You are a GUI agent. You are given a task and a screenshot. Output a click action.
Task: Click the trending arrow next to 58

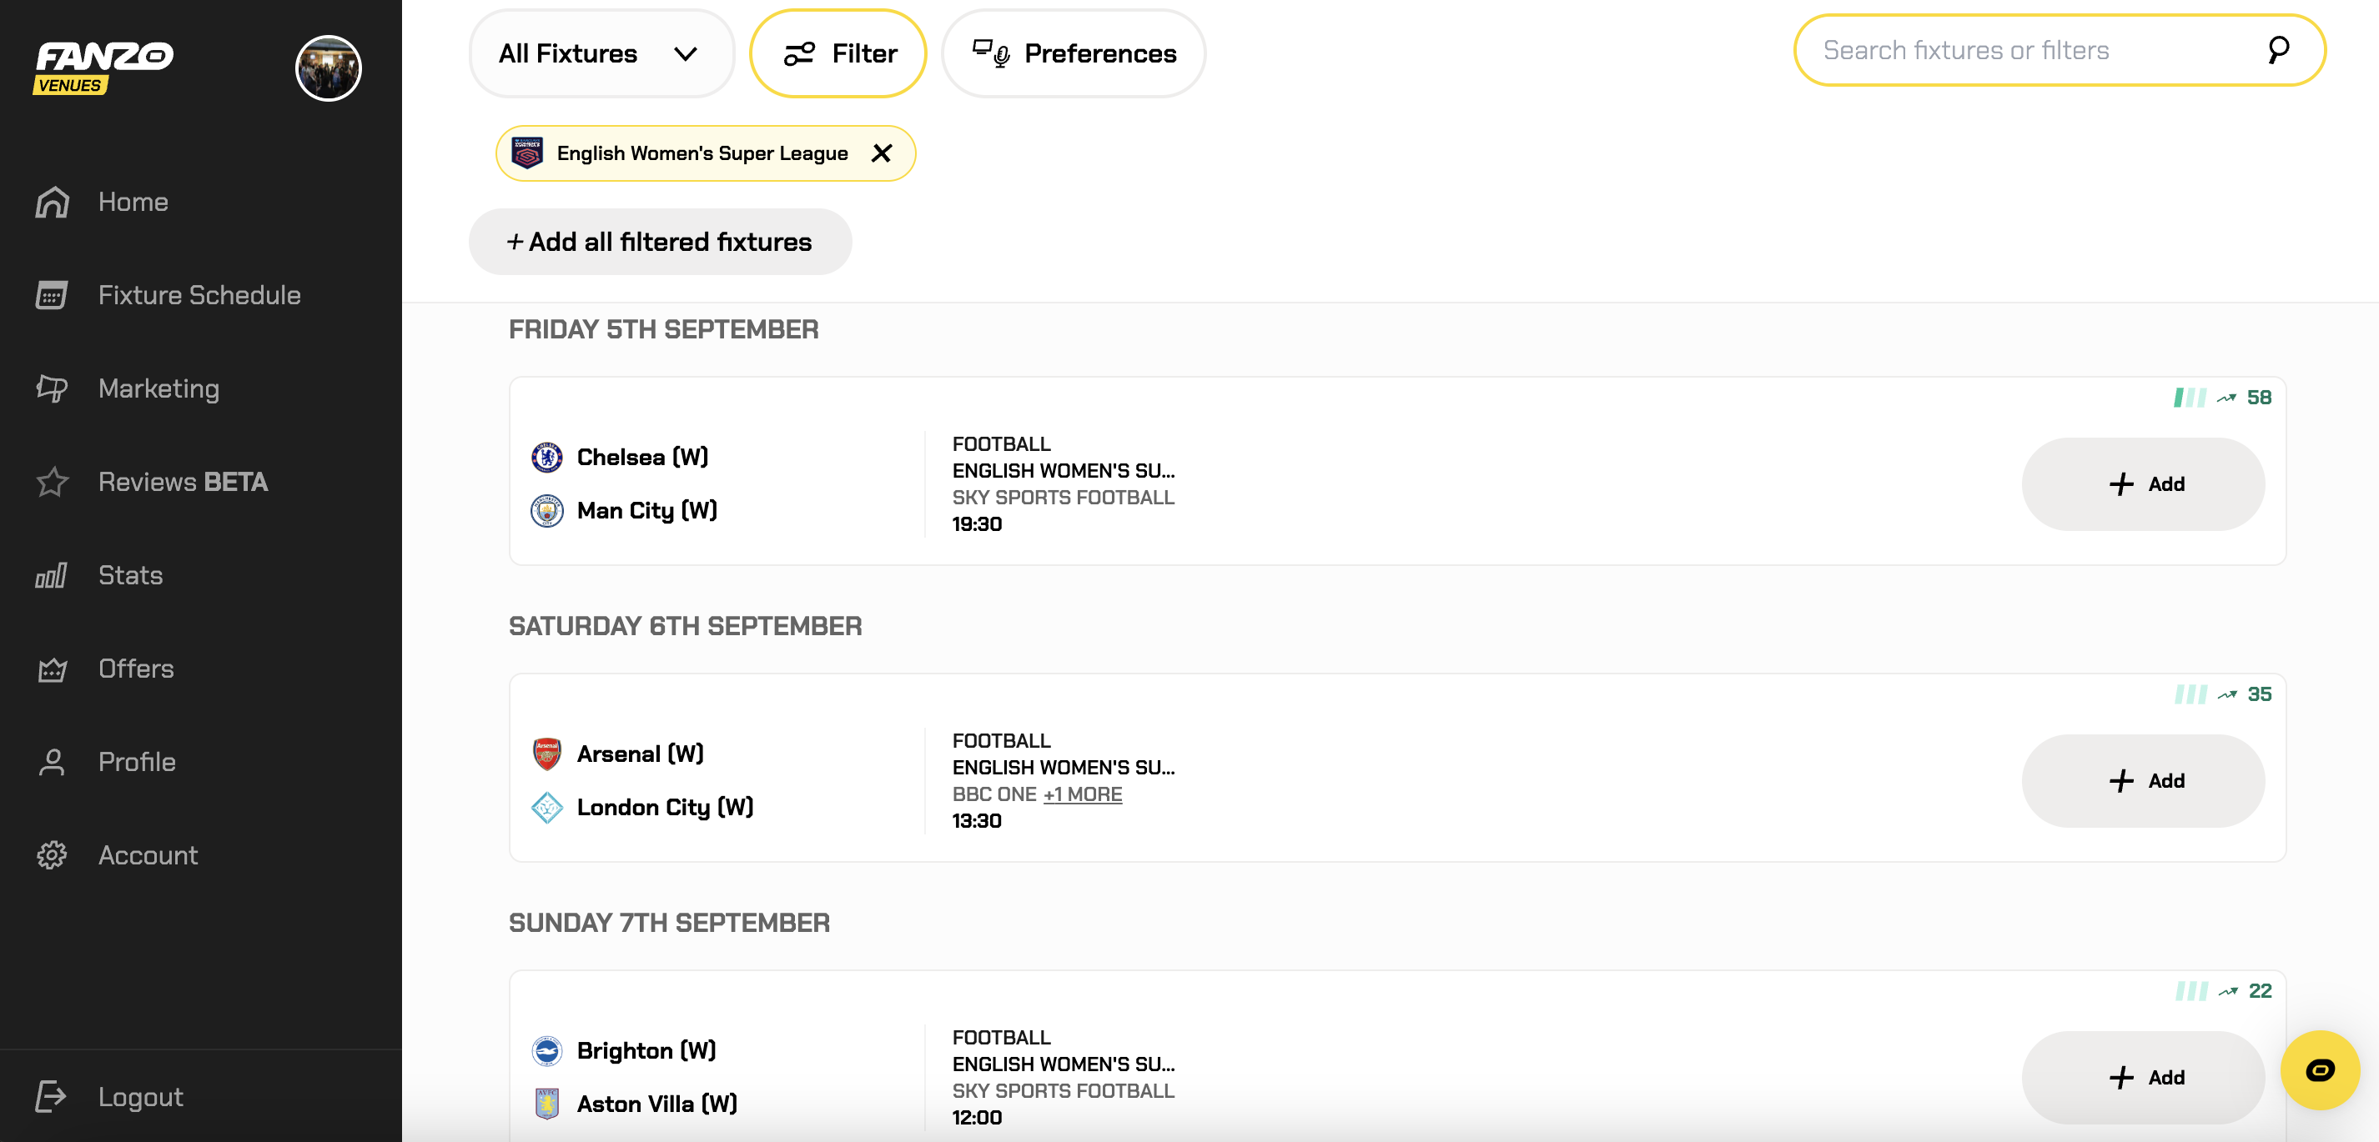(x=2226, y=398)
